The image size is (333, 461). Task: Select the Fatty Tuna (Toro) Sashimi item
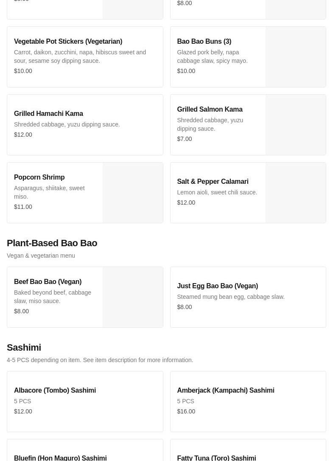pyautogui.click(x=216, y=458)
